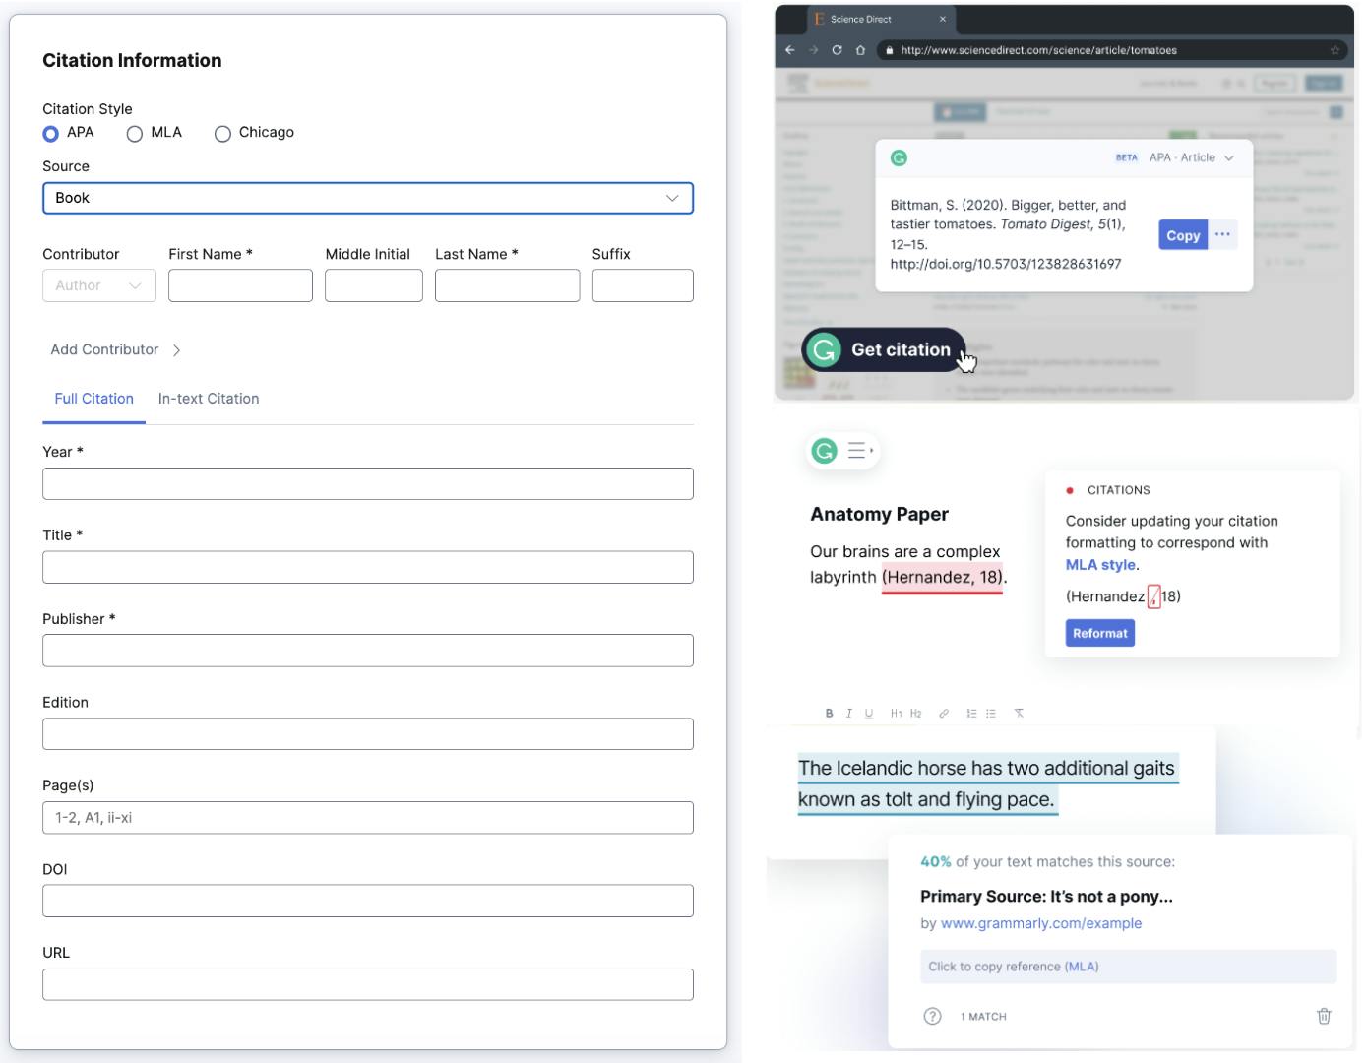Reload the page with the browser refresh icon
This screenshot has height=1063, width=1368.
(x=837, y=50)
